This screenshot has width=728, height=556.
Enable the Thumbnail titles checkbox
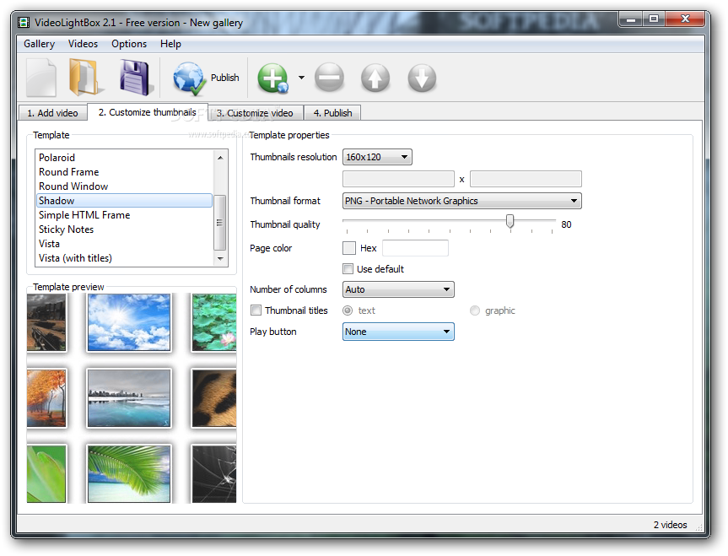(x=256, y=310)
